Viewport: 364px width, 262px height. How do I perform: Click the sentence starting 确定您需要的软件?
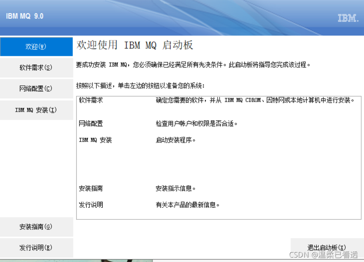tap(255, 100)
